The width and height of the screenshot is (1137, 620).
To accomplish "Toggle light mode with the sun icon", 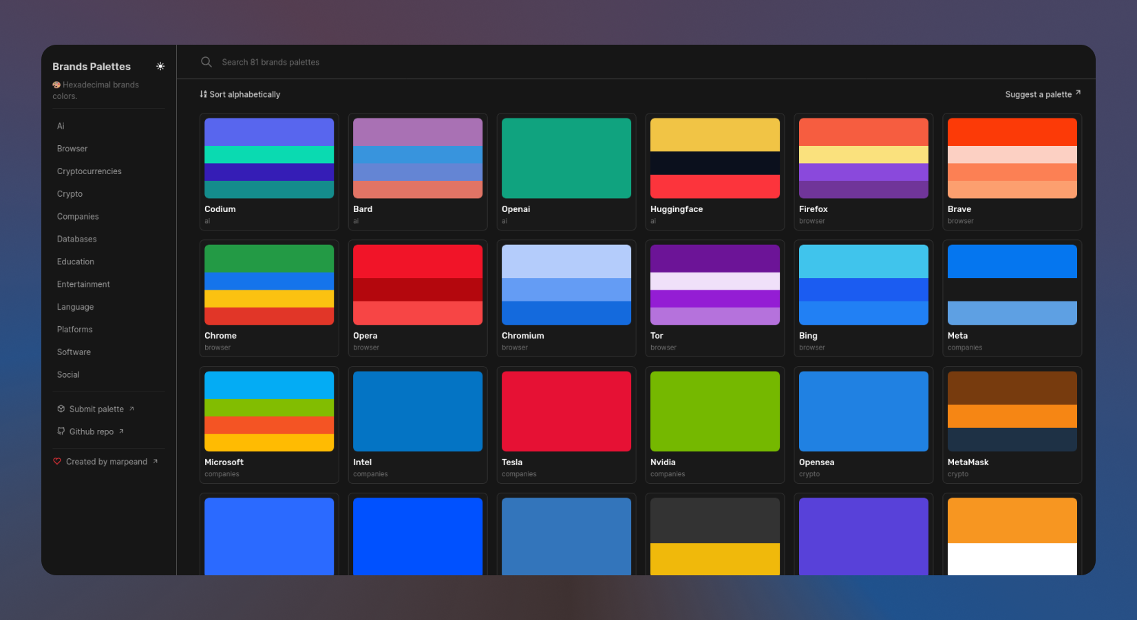I will 160,66.
